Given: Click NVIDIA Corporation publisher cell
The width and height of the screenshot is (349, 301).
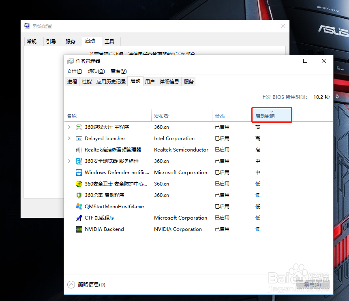Looking at the screenshot, I should click(x=178, y=229).
